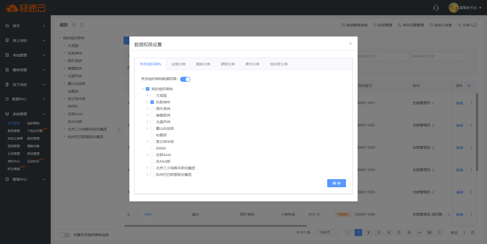Click the 保存 button
The width and height of the screenshot is (487, 244).
pos(336,183)
